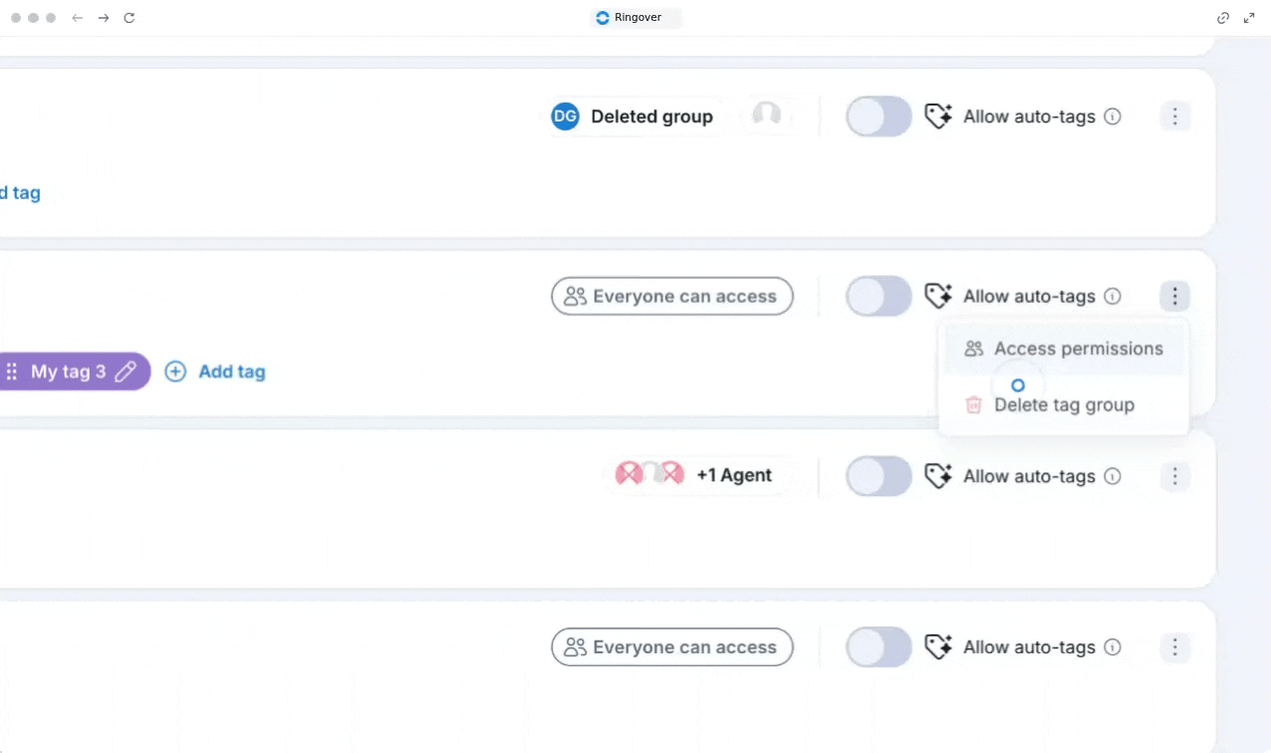Click the drag handle icon on My tag 3
Image resolution: width=1271 pixels, height=753 pixels.
[12, 372]
